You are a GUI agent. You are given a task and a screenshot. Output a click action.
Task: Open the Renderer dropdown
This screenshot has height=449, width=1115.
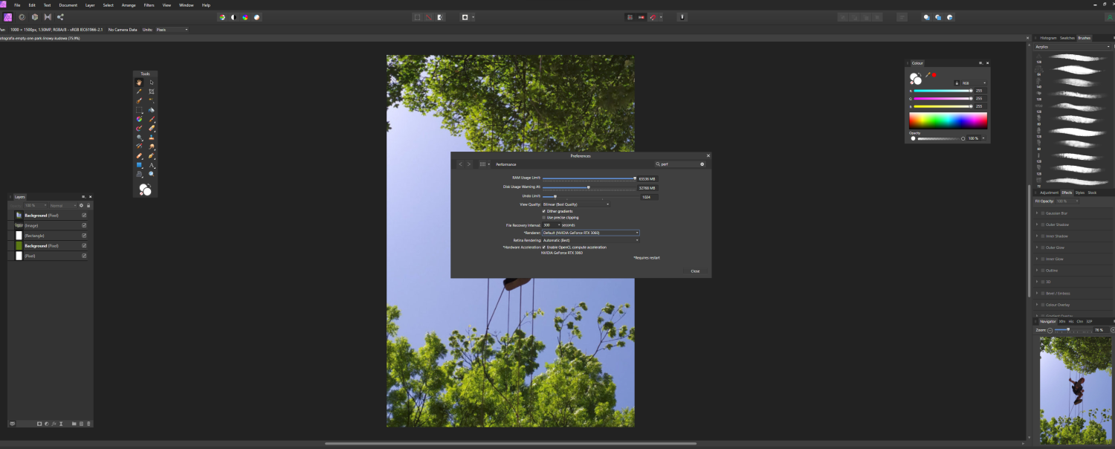click(590, 233)
